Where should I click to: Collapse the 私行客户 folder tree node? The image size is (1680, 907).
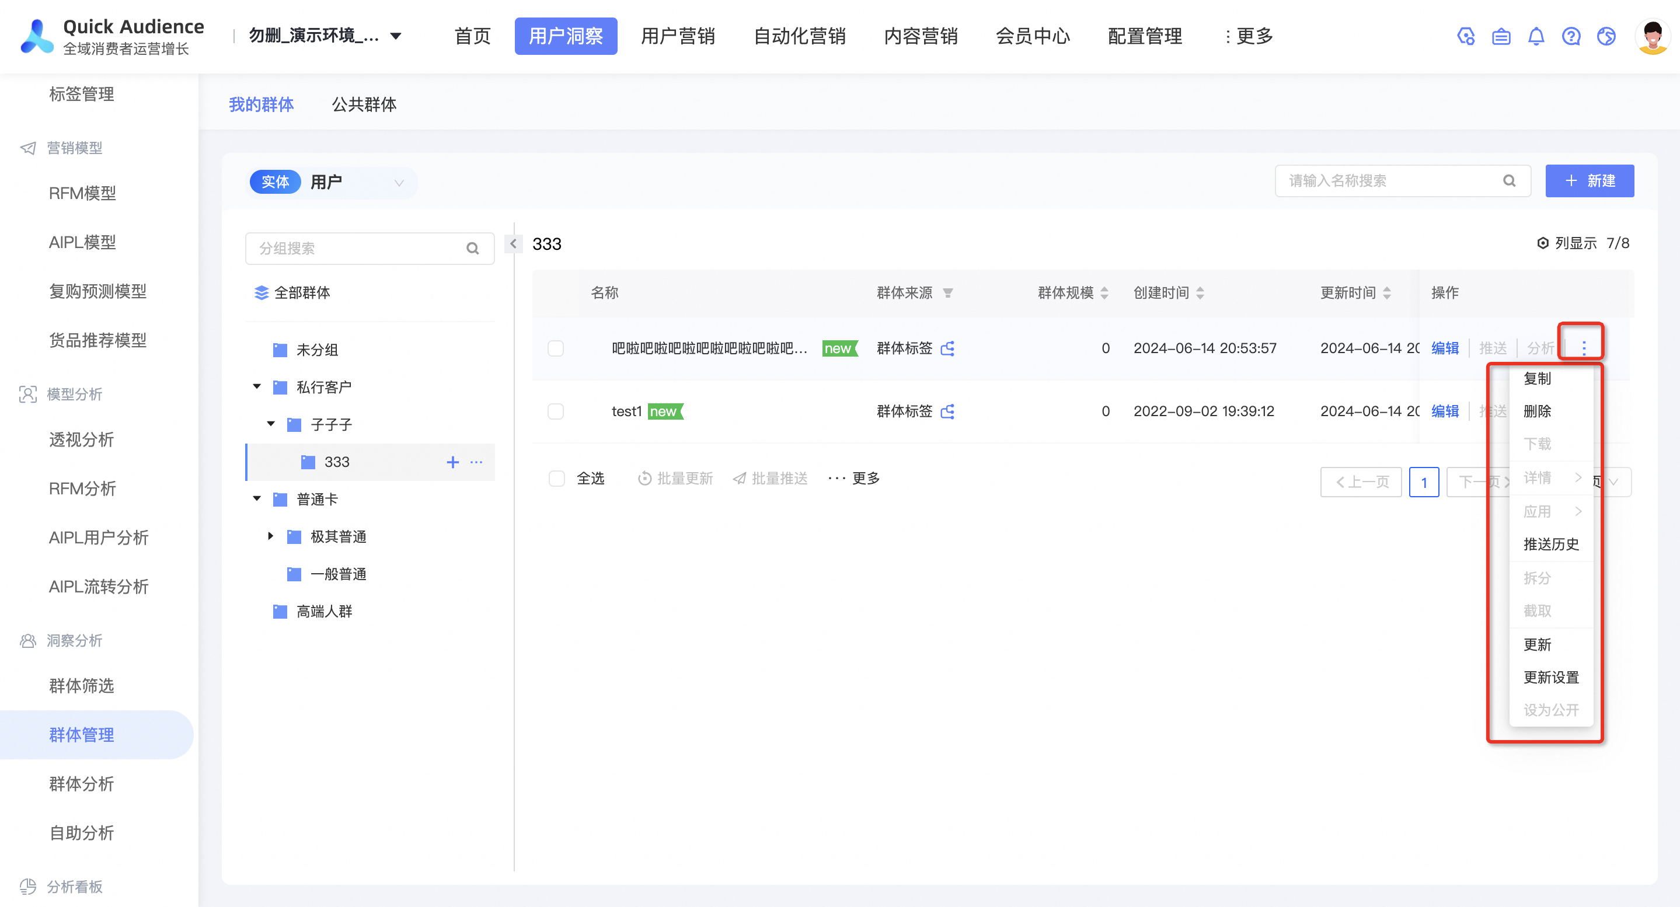click(x=257, y=388)
